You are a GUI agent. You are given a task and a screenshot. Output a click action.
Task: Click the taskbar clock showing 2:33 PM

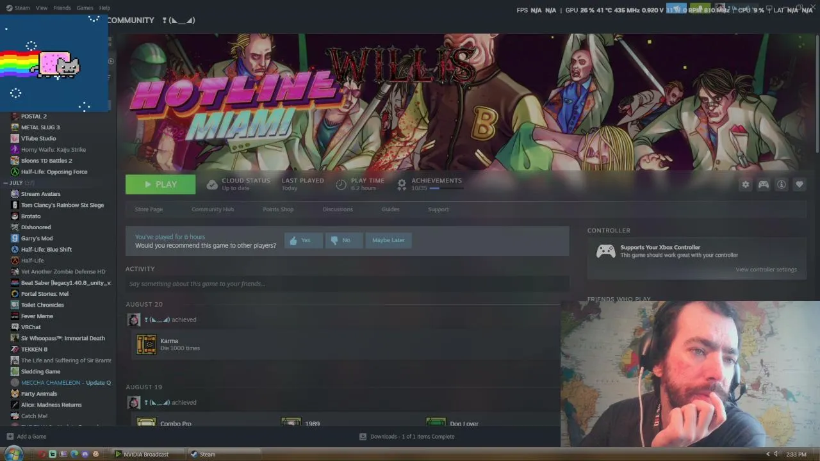tap(796, 455)
